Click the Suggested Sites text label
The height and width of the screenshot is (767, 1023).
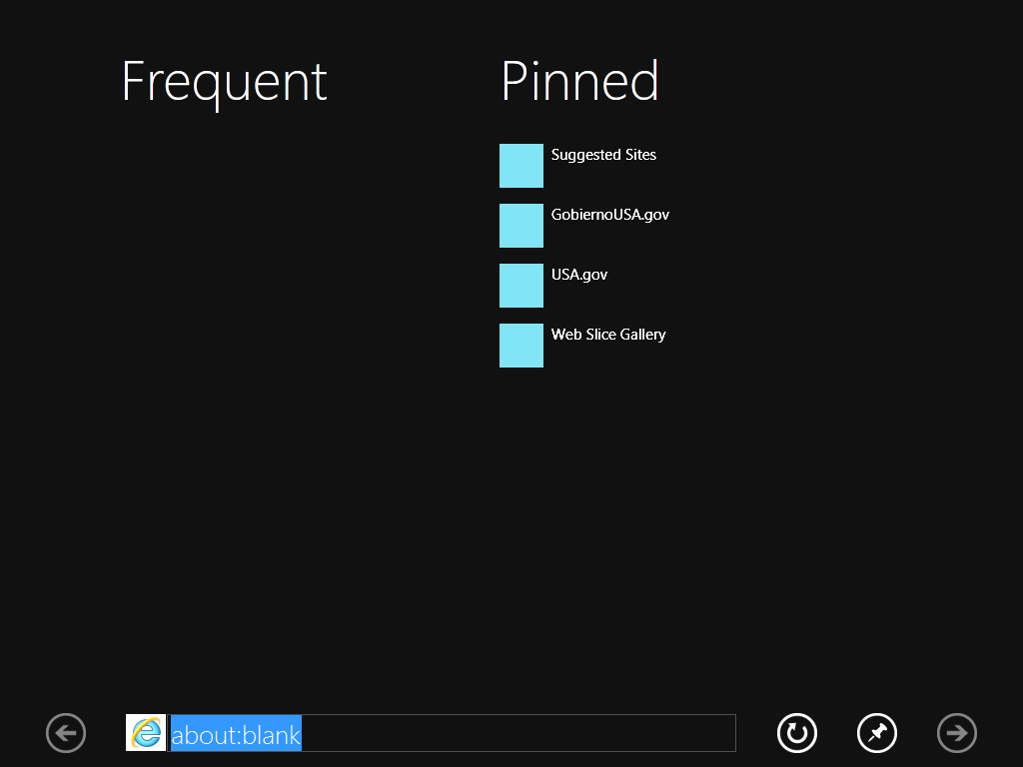pyautogui.click(x=603, y=155)
